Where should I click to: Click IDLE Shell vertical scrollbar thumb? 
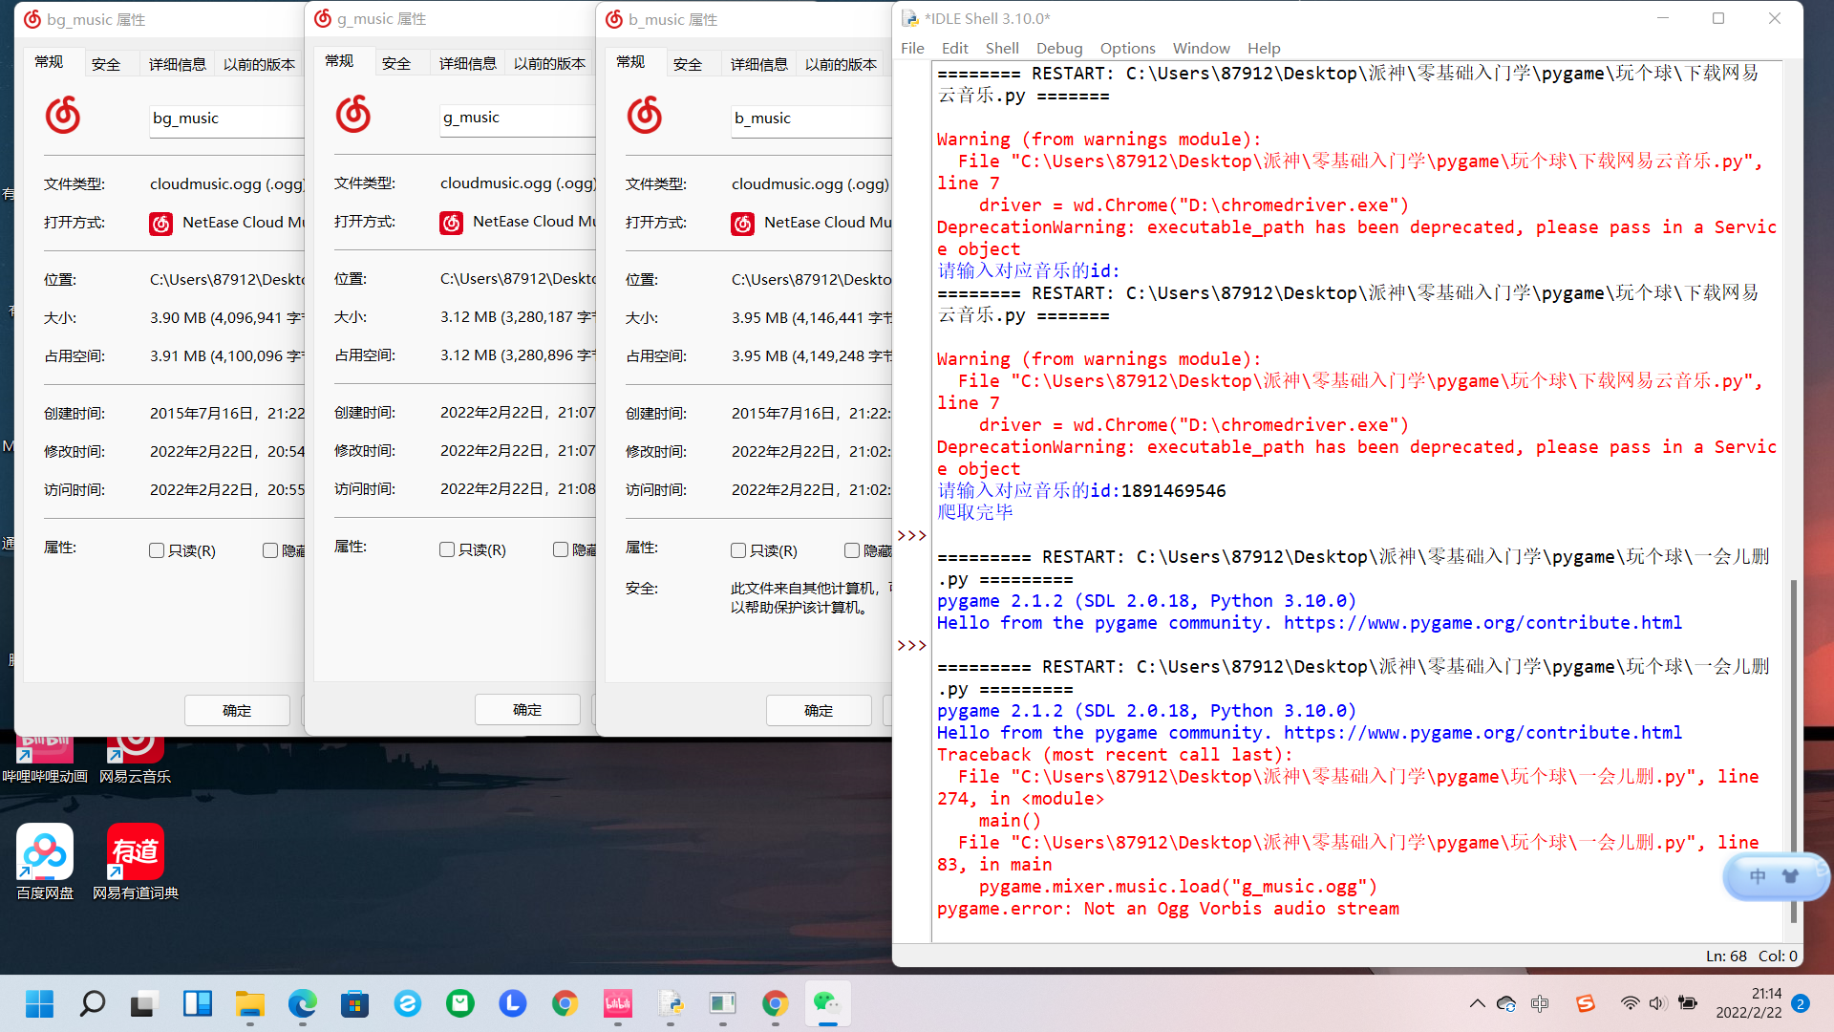pos(1793,750)
